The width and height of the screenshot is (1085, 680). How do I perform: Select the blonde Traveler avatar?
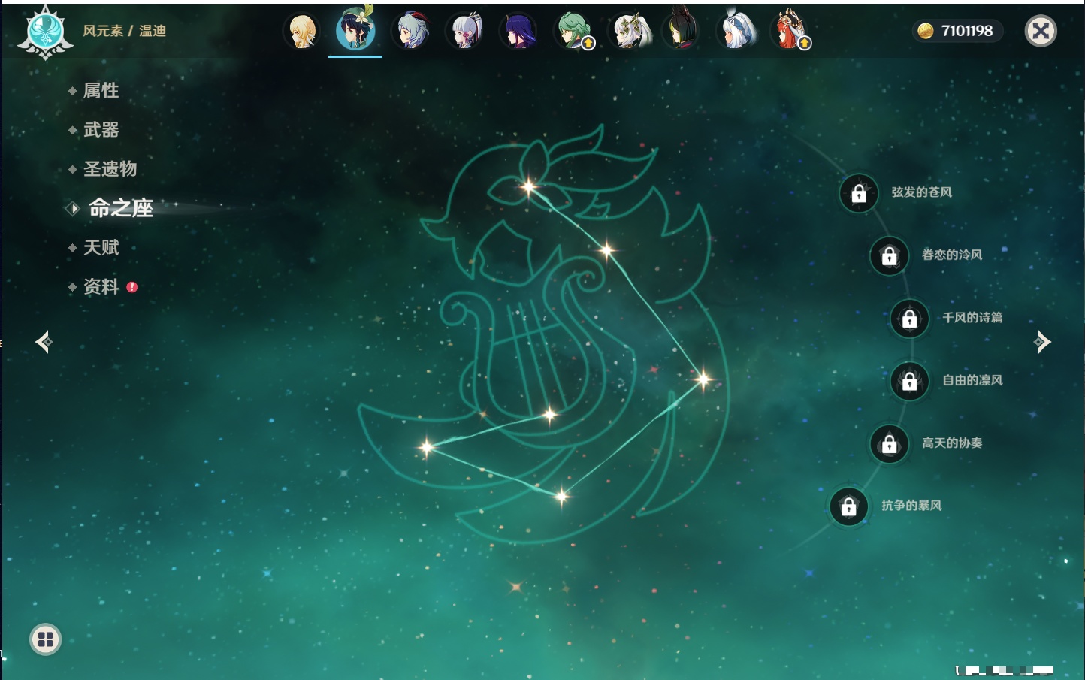(x=302, y=32)
